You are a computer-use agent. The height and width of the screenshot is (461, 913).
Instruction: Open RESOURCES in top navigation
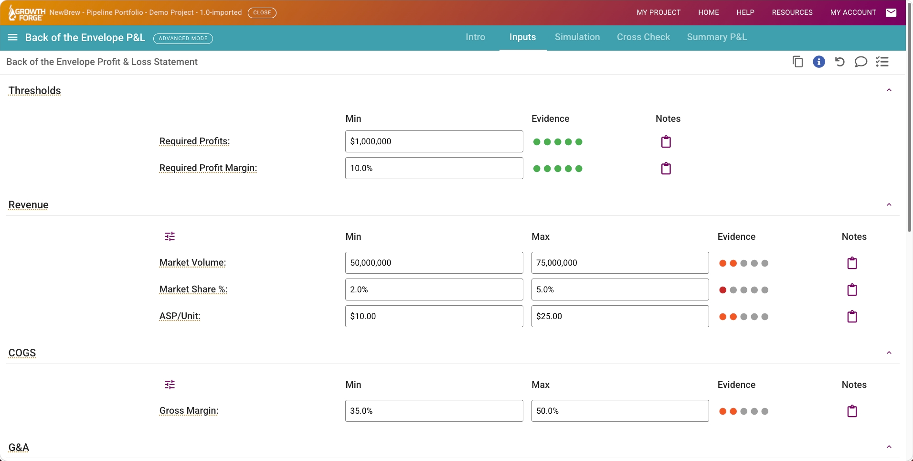pyautogui.click(x=792, y=12)
